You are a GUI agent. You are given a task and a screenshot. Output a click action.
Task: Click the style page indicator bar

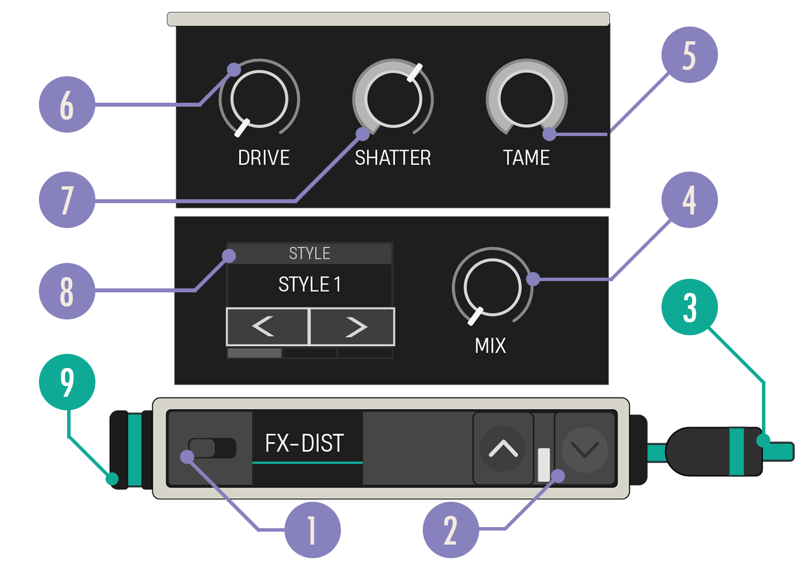point(310,353)
